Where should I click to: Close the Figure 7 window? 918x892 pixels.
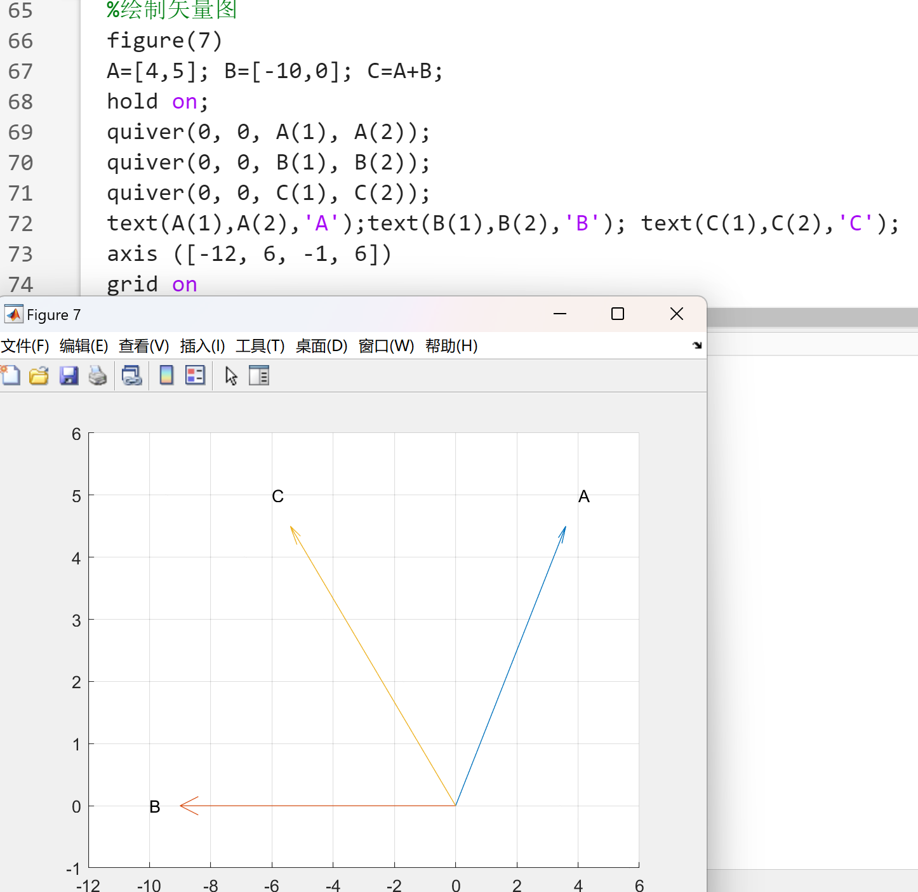[x=677, y=314]
